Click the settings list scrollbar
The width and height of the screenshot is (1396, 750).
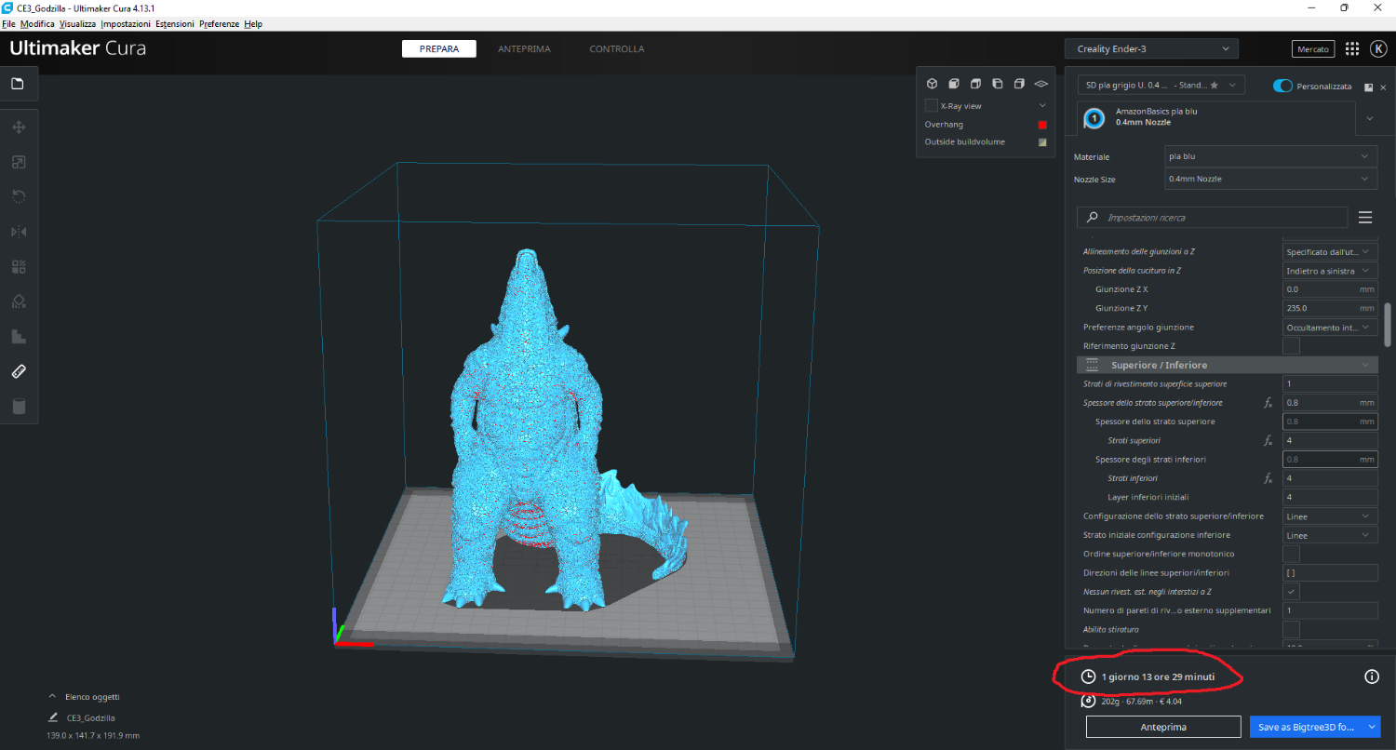pos(1388,324)
